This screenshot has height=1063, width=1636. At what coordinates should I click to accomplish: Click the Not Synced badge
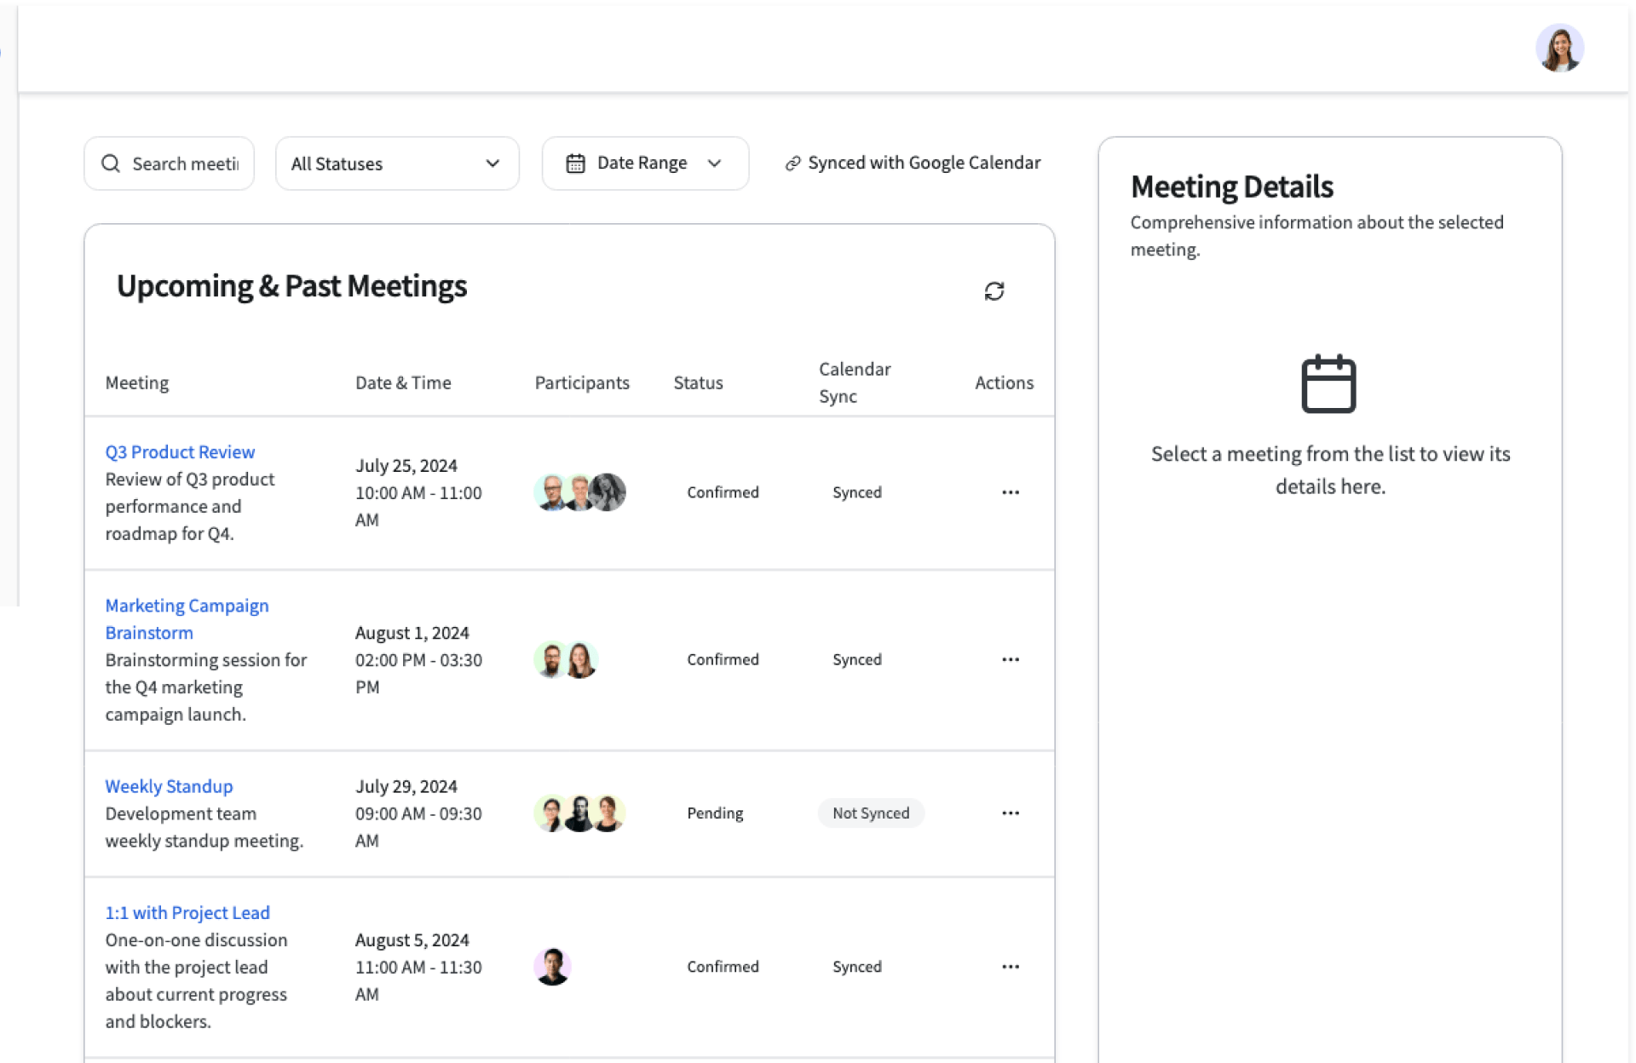(x=870, y=813)
